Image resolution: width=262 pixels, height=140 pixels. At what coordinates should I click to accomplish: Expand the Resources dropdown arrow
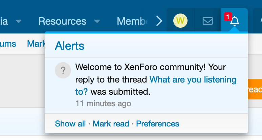[97, 21]
